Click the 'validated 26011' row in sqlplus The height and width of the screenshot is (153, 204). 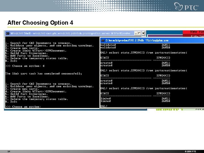(x=135, y=45)
